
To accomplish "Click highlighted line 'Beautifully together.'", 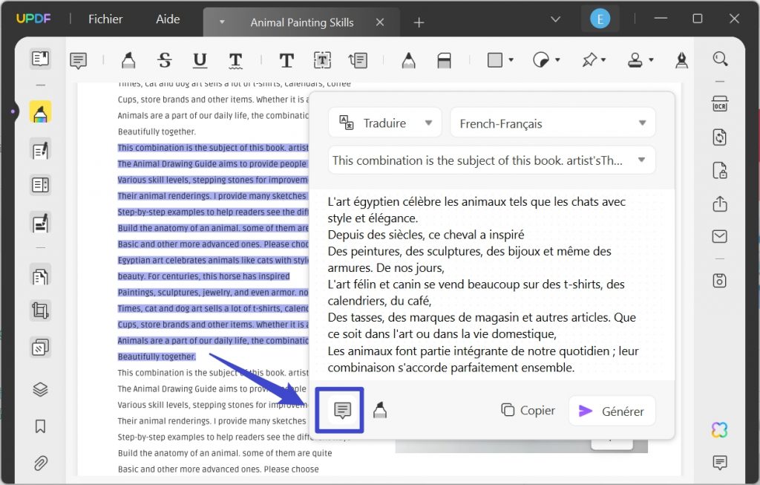I will [x=157, y=357].
